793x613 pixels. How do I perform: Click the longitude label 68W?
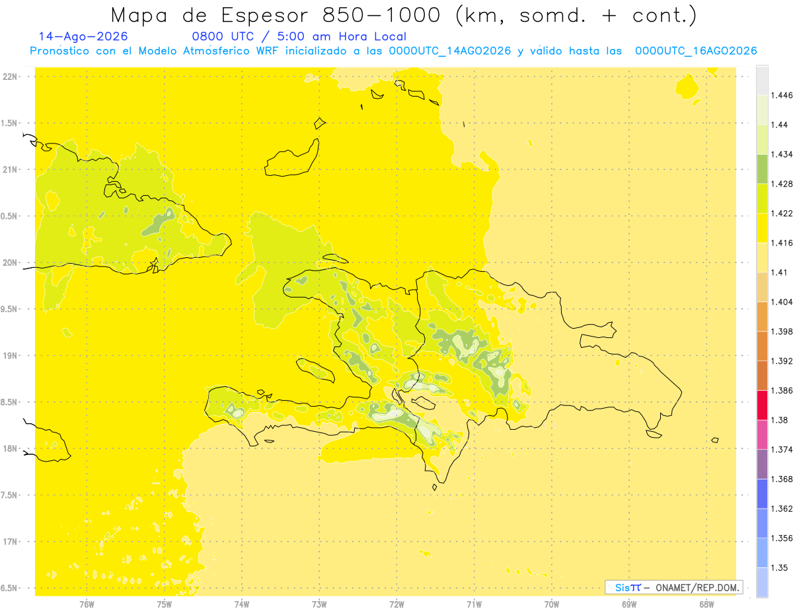click(706, 604)
